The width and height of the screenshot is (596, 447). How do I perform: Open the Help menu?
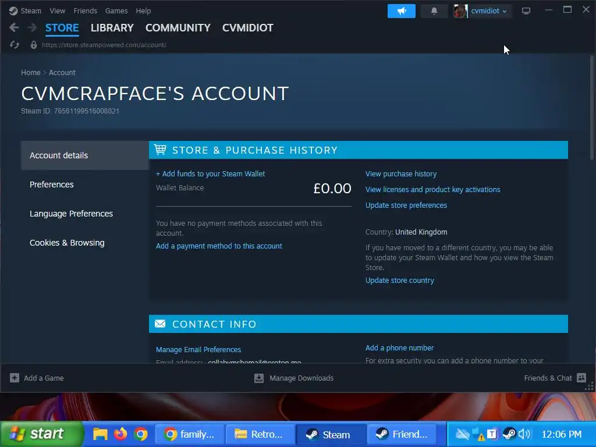pos(143,10)
